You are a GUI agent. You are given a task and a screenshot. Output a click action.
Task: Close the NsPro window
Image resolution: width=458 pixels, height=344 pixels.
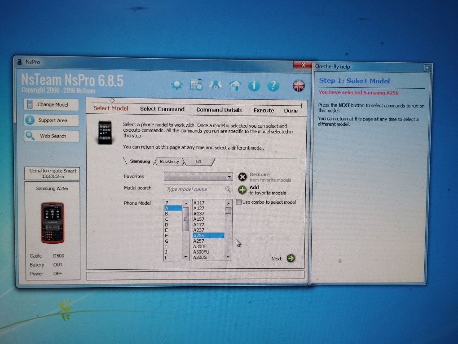tap(303, 65)
